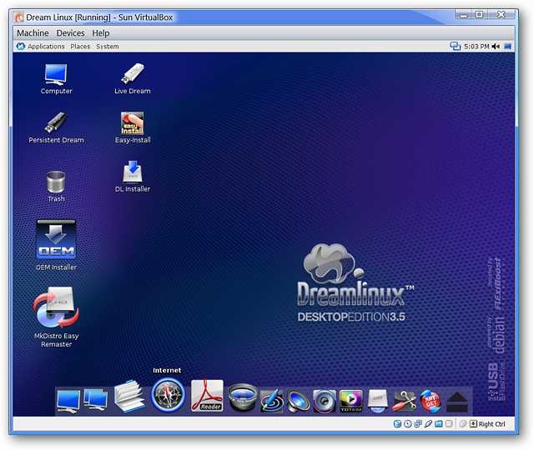
Task: Click the VirtualBox title bar app icon
Action: (19, 17)
